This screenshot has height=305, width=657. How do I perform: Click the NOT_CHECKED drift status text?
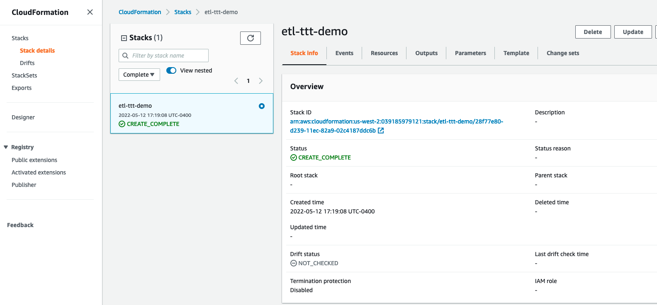[x=318, y=263]
